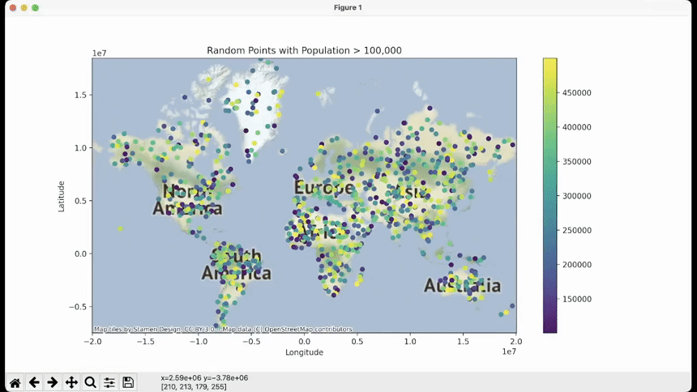Click colorbar tick label 200000
The width and height of the screenshot is (697, 392).
tap(576, 265)
